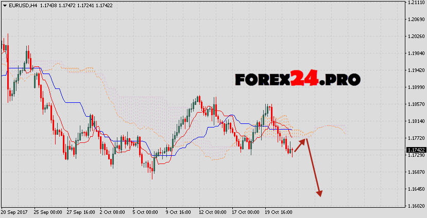This screenshot has width=427, height=218.
Task: Select the 20 Sep 2017 date label
Action: [x=15, y=212]
